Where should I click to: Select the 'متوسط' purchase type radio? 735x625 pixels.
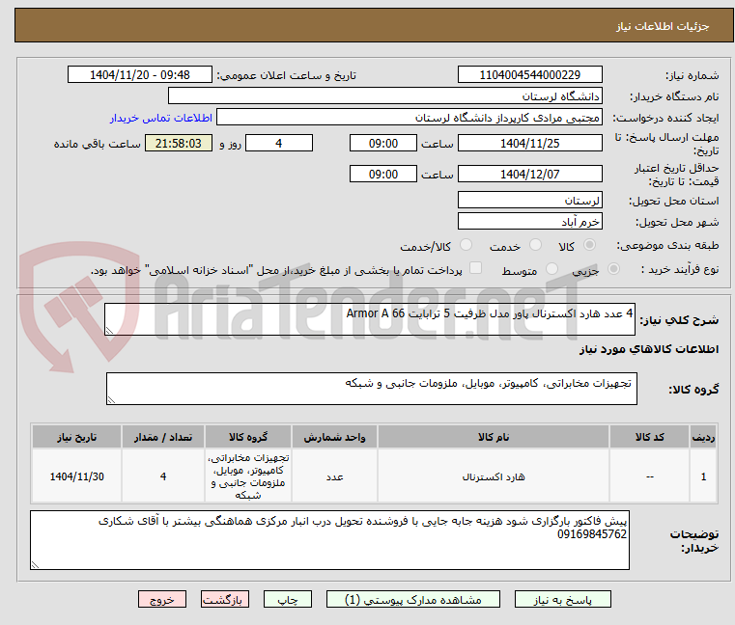(551, 269)
